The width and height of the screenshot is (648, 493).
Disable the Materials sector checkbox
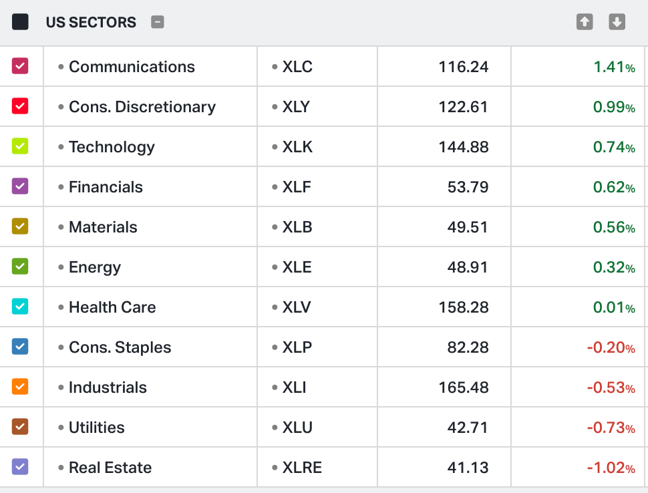(20, 226)
